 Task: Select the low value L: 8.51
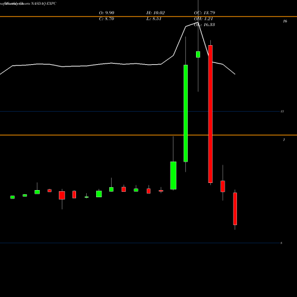pos(154,19)
